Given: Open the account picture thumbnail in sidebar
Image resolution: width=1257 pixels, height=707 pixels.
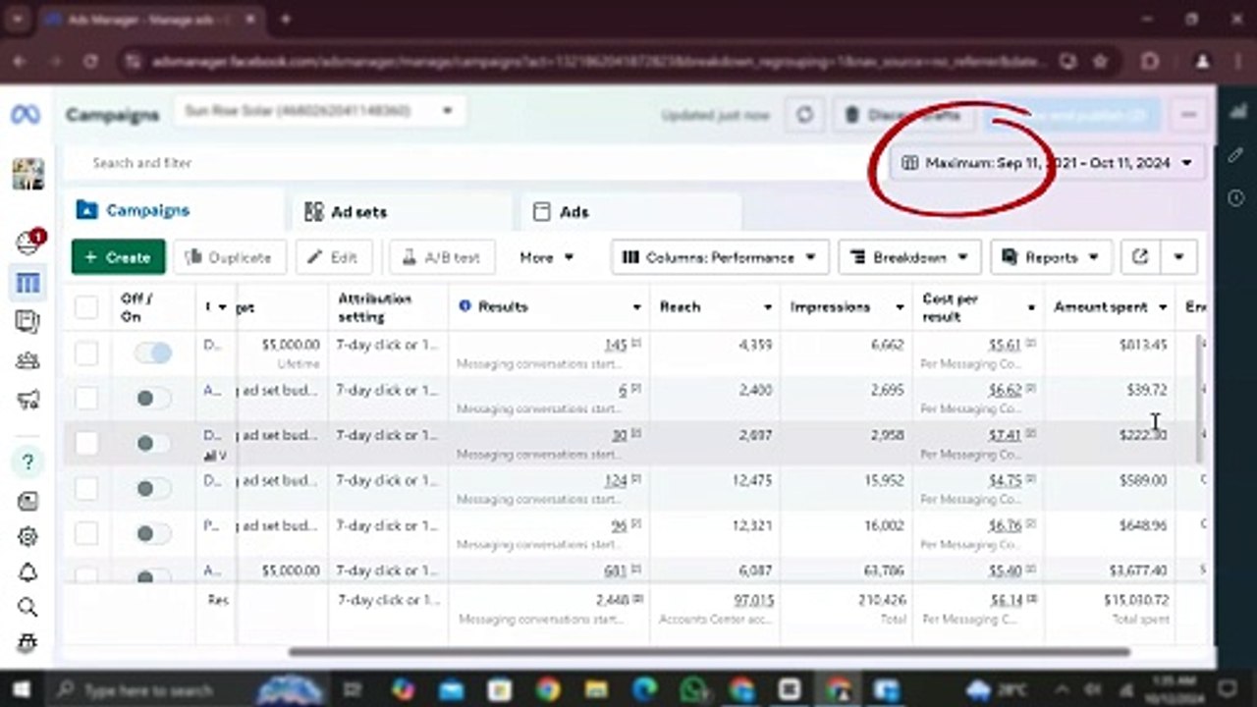Looking at the screenshot, I should click(x=27, y=175).
